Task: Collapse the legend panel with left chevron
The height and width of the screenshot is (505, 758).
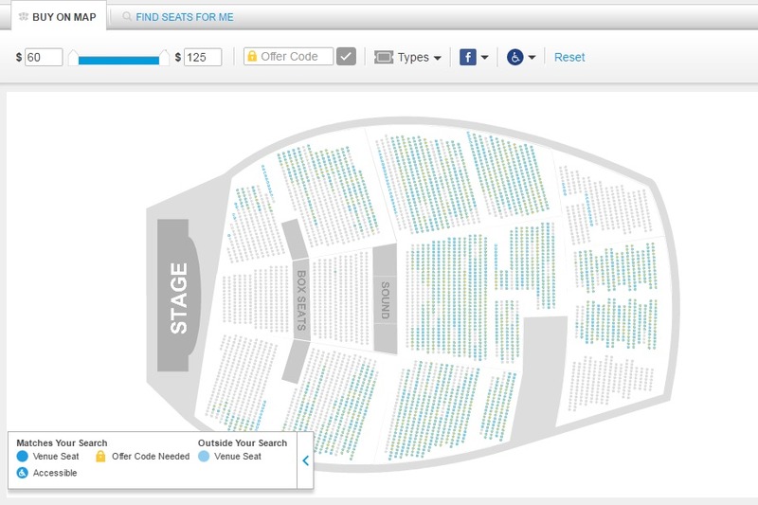Action: [305, 460]
